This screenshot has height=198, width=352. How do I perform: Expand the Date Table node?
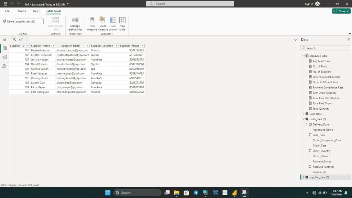tap(303, 114)
